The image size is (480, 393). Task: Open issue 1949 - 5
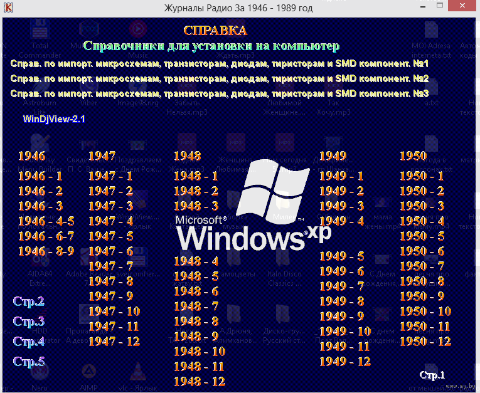(x=341, y=256)
